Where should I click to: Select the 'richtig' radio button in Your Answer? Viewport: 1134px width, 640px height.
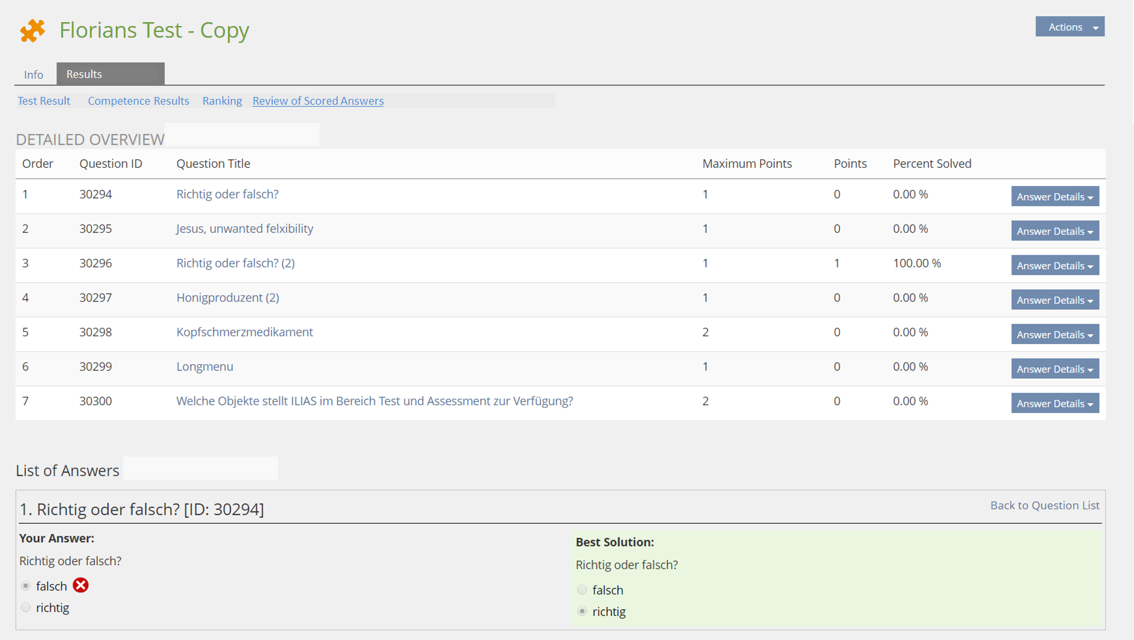[26, 607]
